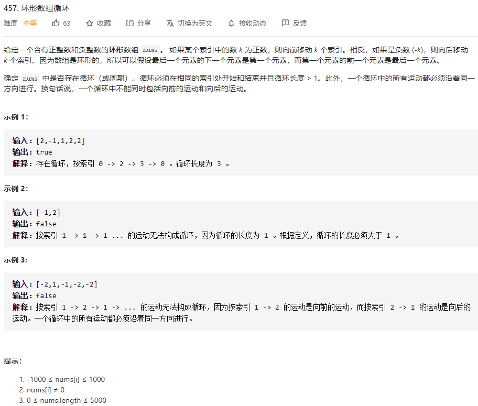The image size is (478, 406).
Task: Click the difficulty label 中等
Action: [x=30, y=23]
